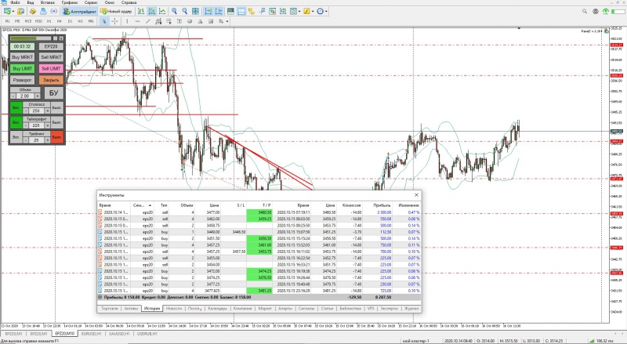
Task: Open the Новый ордер dialog
Action: tap(115, 11)
